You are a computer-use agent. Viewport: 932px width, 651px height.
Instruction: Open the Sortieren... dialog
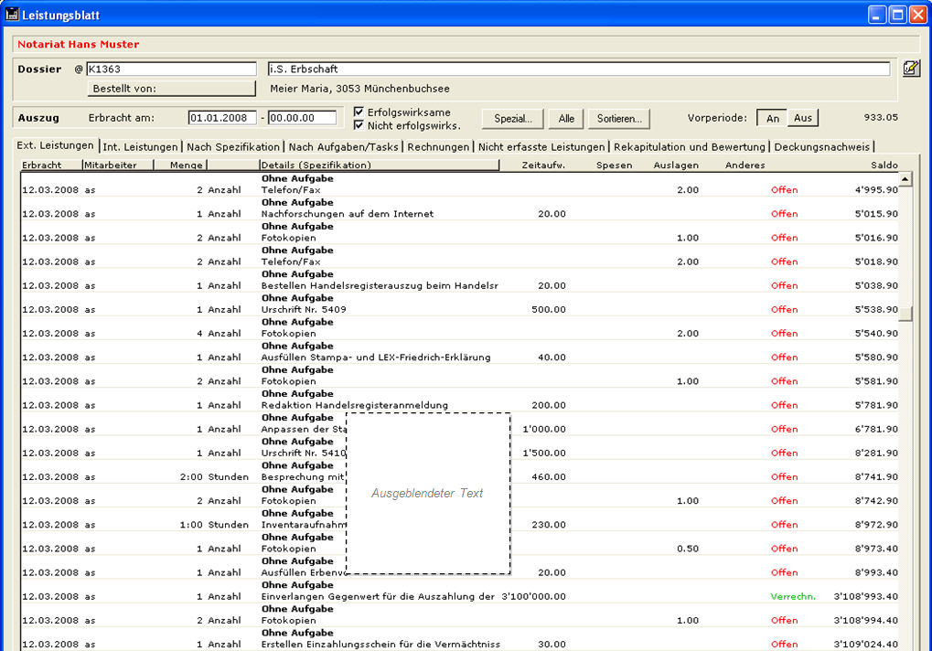(619, 119)
